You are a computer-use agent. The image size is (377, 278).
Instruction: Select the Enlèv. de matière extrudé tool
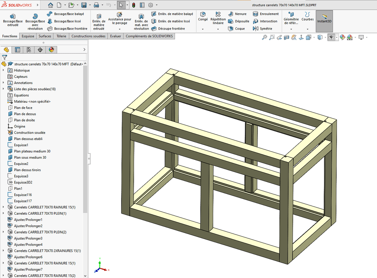99,22
